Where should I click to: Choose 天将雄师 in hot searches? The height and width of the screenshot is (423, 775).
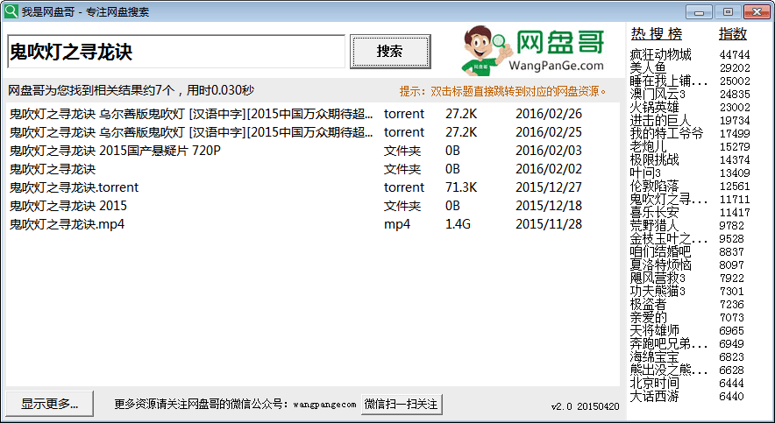pos(654,330)
